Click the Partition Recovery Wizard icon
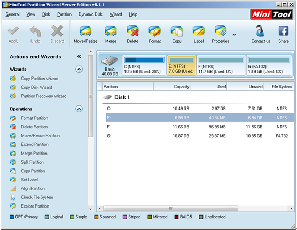 pyautogui.click(x=13, y=96)
